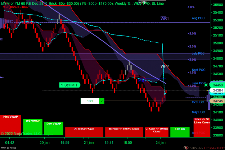Click the 35000 price scale value

click(218, 43)
